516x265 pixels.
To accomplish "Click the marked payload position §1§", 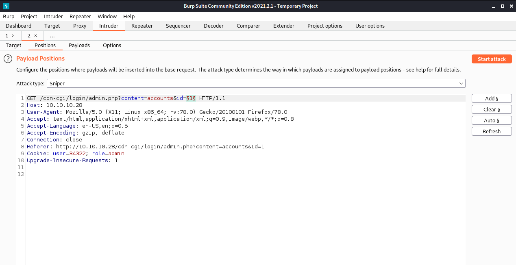I will [x=191, y=98].
